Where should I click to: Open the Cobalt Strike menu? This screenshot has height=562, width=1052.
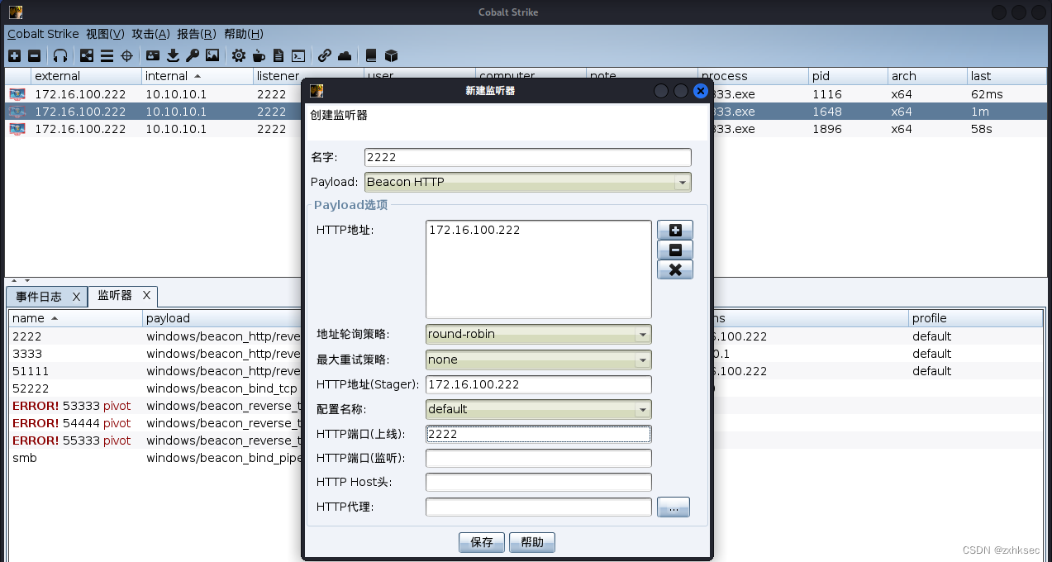(43, 34)
